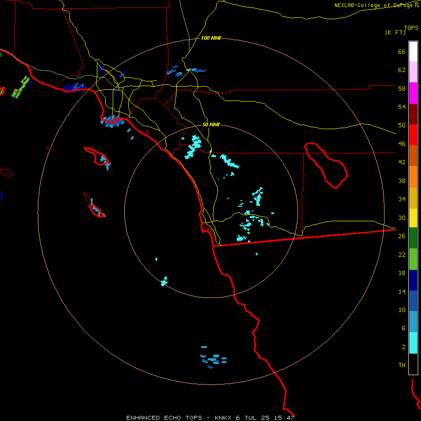Click the cyan legend color band
Screen dimensions: 421x421
tap(413, 343)
